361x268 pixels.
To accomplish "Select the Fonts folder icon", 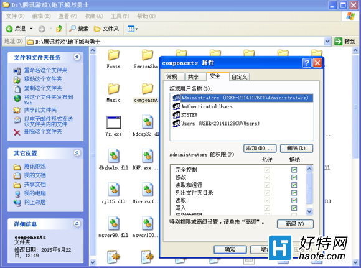I will tap(113, 55).
